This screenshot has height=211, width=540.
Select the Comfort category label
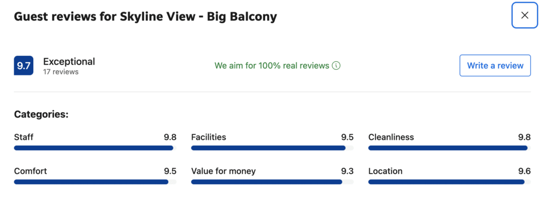(31, 171)
